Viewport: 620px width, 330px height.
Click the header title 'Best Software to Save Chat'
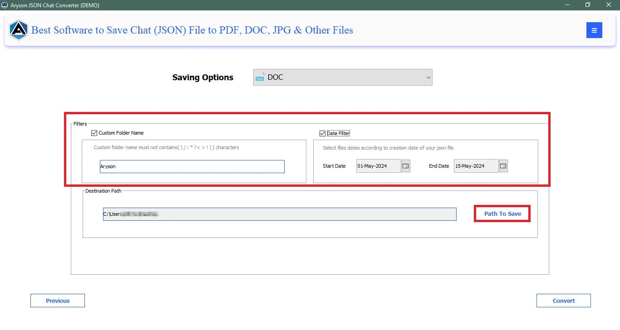pos(192,30)
